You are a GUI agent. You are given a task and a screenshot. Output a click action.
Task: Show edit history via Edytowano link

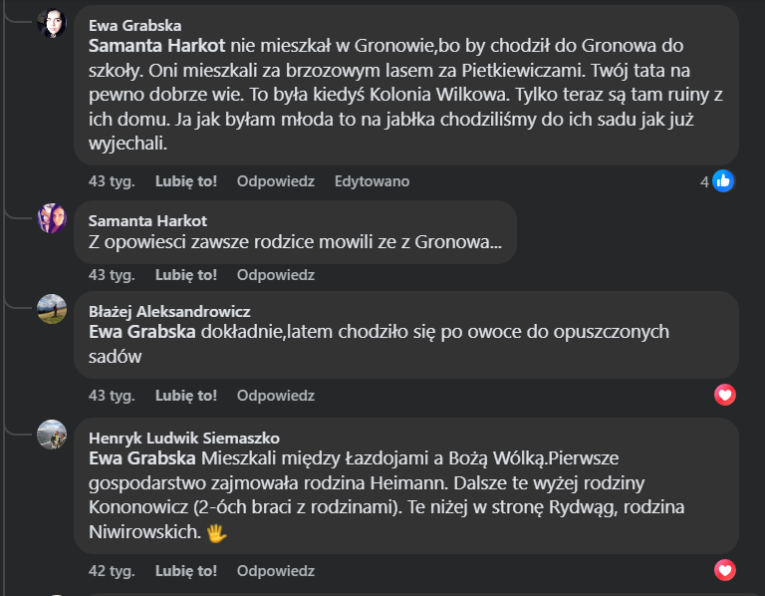372,181
